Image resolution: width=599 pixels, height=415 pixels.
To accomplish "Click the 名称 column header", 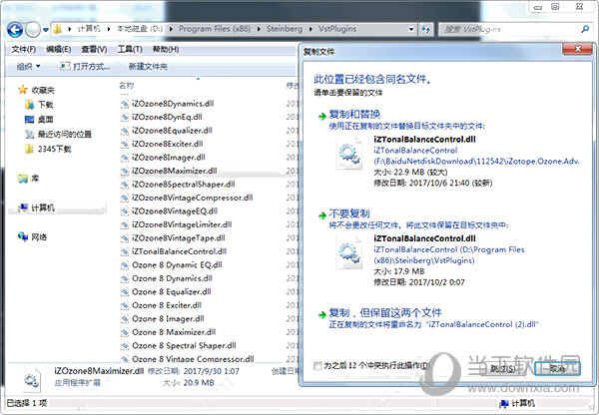I will (127, 85).
